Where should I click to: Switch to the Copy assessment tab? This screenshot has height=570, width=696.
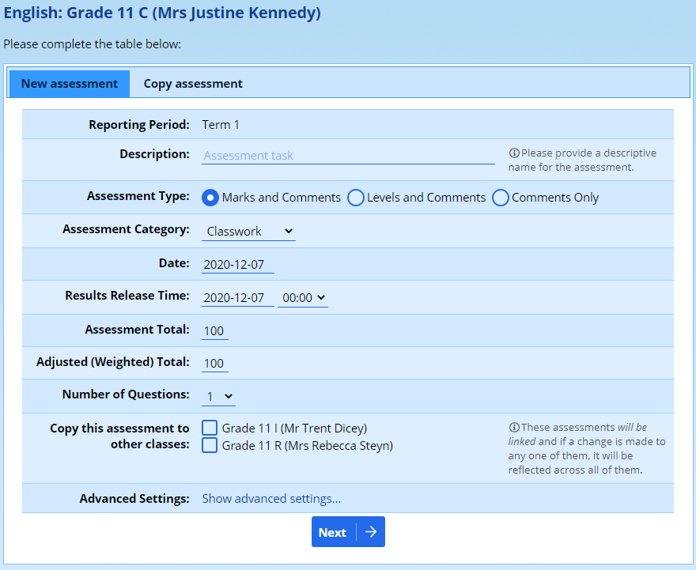[x=193, y=84]
